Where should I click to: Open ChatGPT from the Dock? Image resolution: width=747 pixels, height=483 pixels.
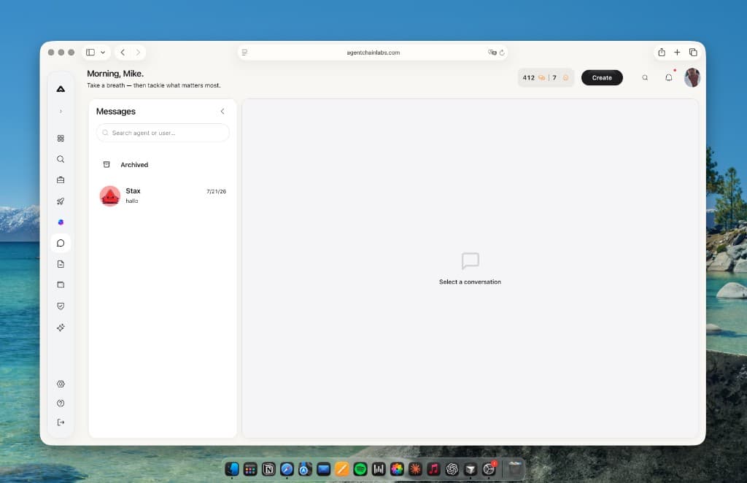pos(452,469)
